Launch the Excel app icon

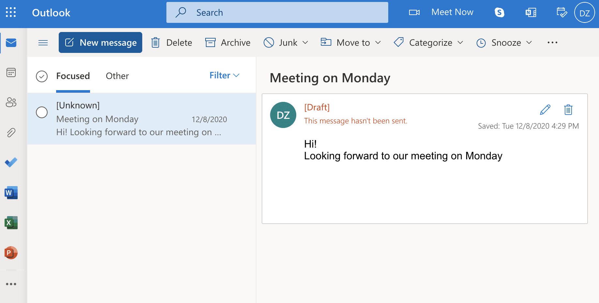pyautogui.click(x=11, y=223)
